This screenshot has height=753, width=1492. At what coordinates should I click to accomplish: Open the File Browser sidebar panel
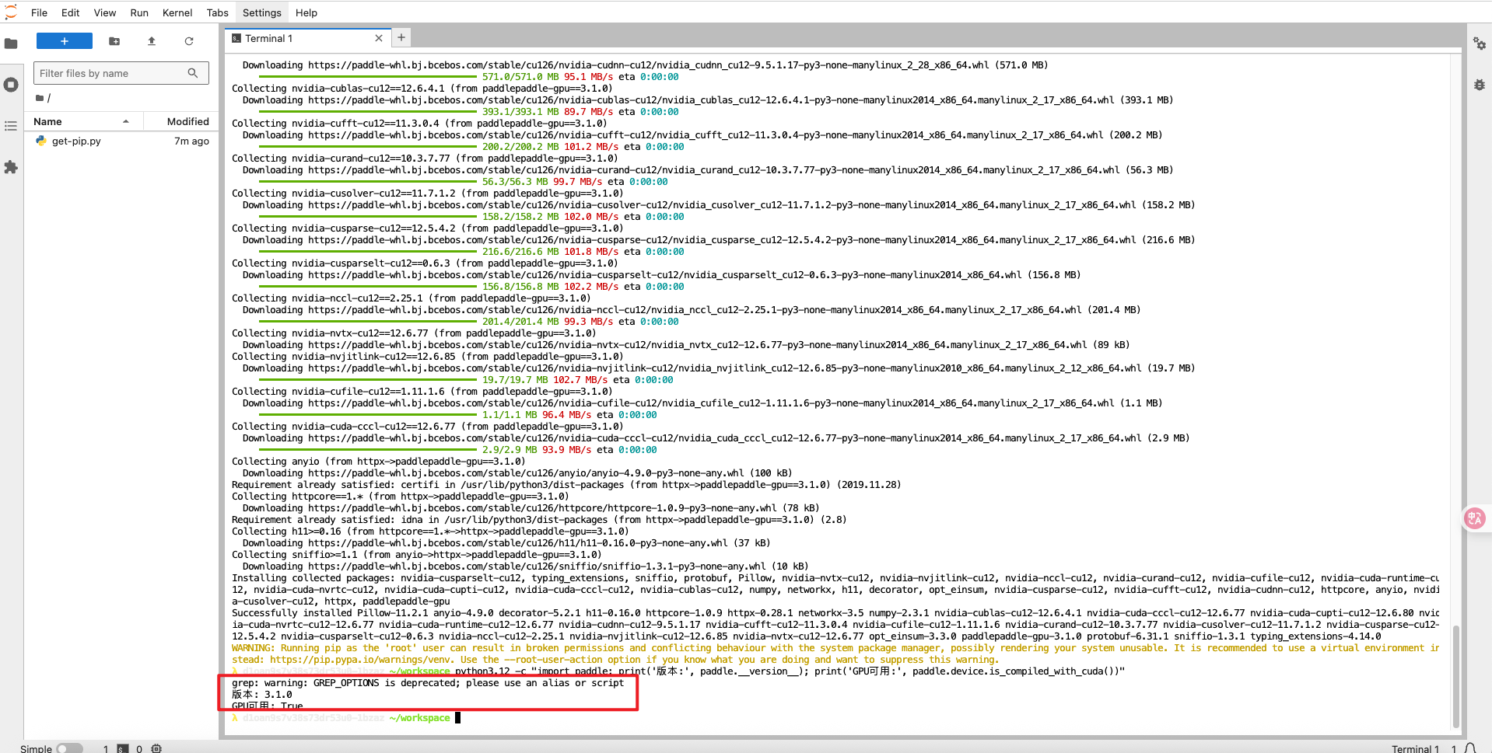(11, 44)
